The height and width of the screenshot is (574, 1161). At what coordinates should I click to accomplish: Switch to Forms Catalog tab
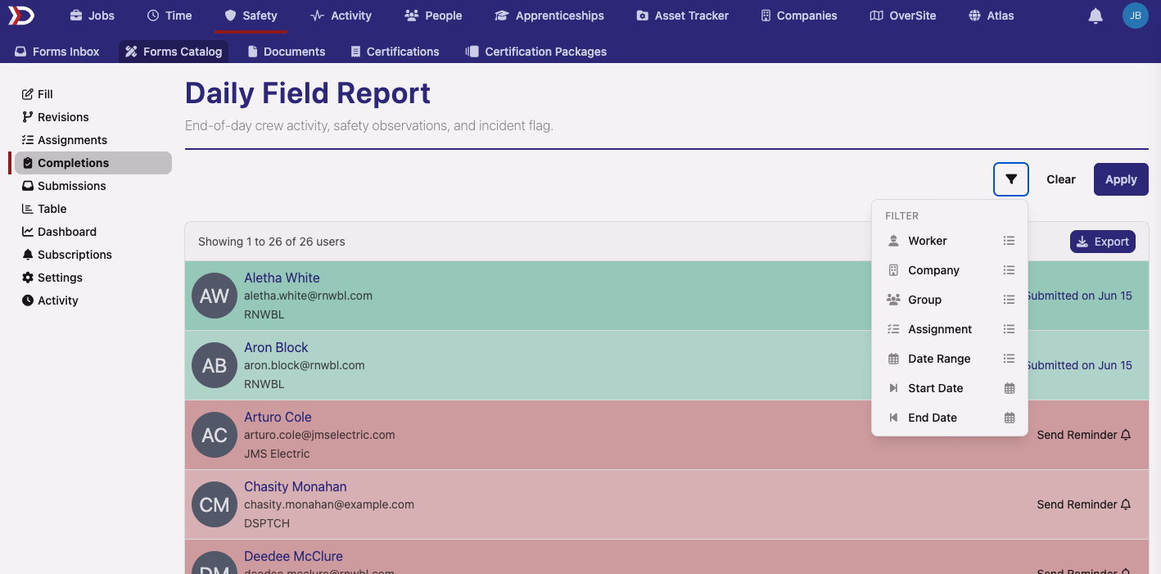click(x=174, y=51)
